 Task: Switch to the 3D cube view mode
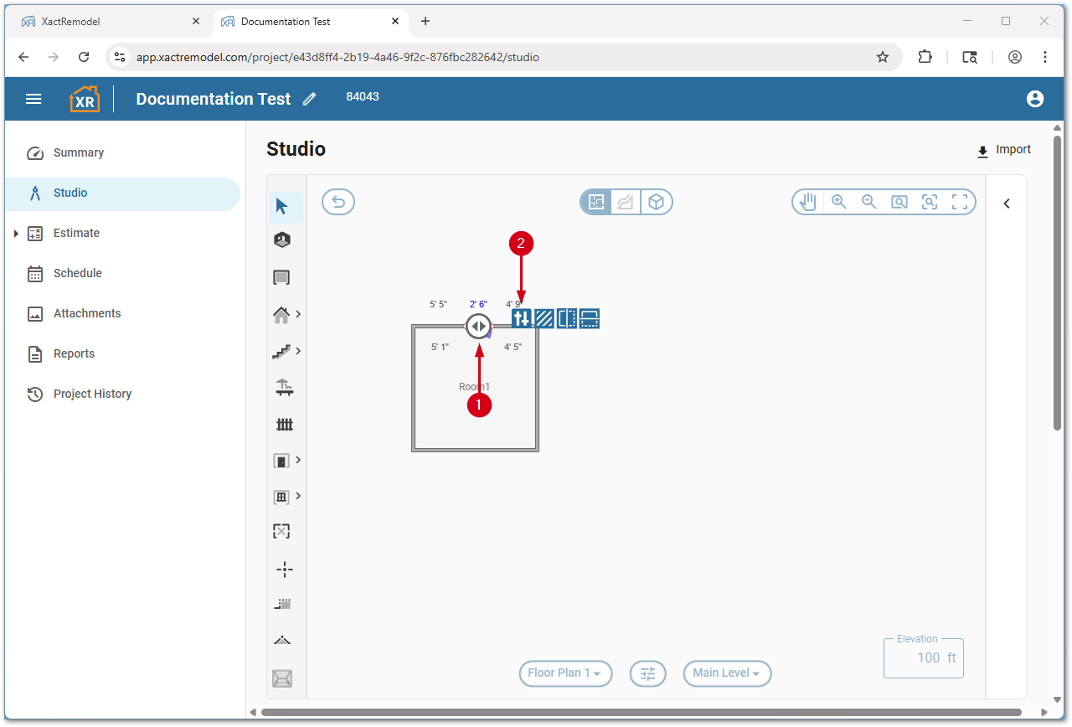click(657, 202)
